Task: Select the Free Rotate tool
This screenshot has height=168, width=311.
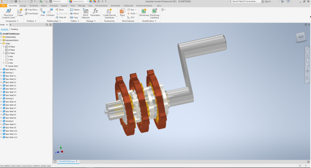Action: click(x=31, y=13)
